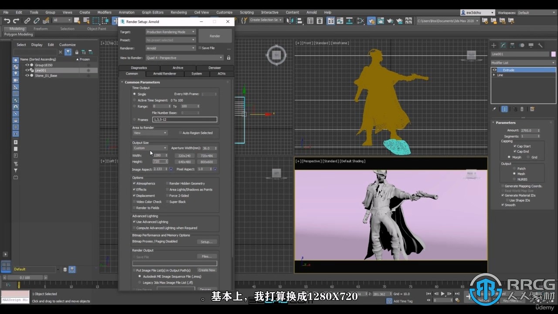Click the render output lock icon
558x314 pixels.
click(x=228, y=58)
